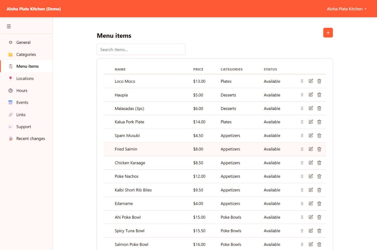This screenshot has height=250, width=377.
Task: Click the drag handle for Poke Nachos
Action: coord(302,176)
